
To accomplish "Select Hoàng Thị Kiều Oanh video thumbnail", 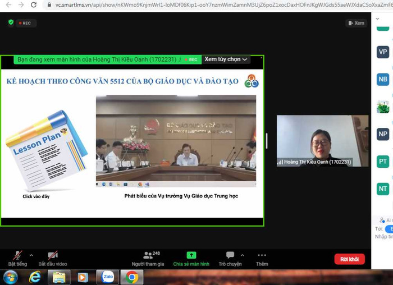I will click(x=322, y=141).
